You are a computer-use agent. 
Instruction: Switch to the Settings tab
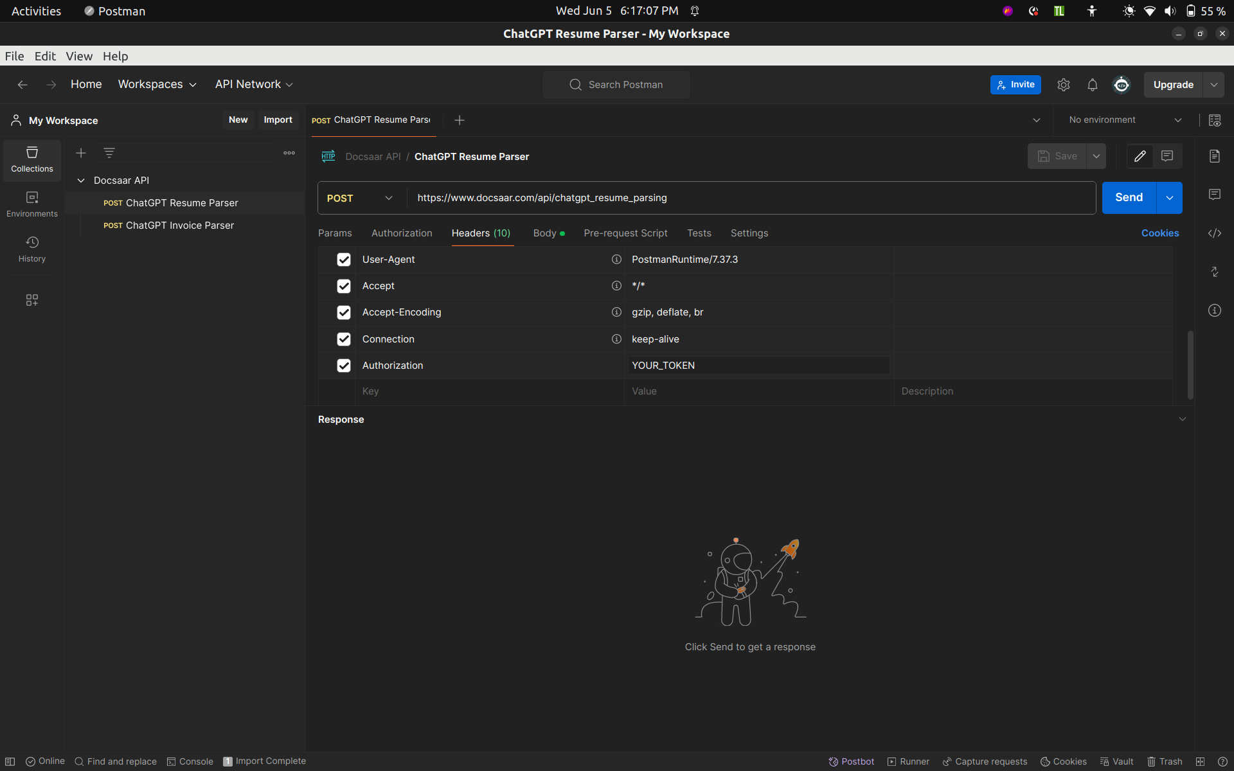749,233
